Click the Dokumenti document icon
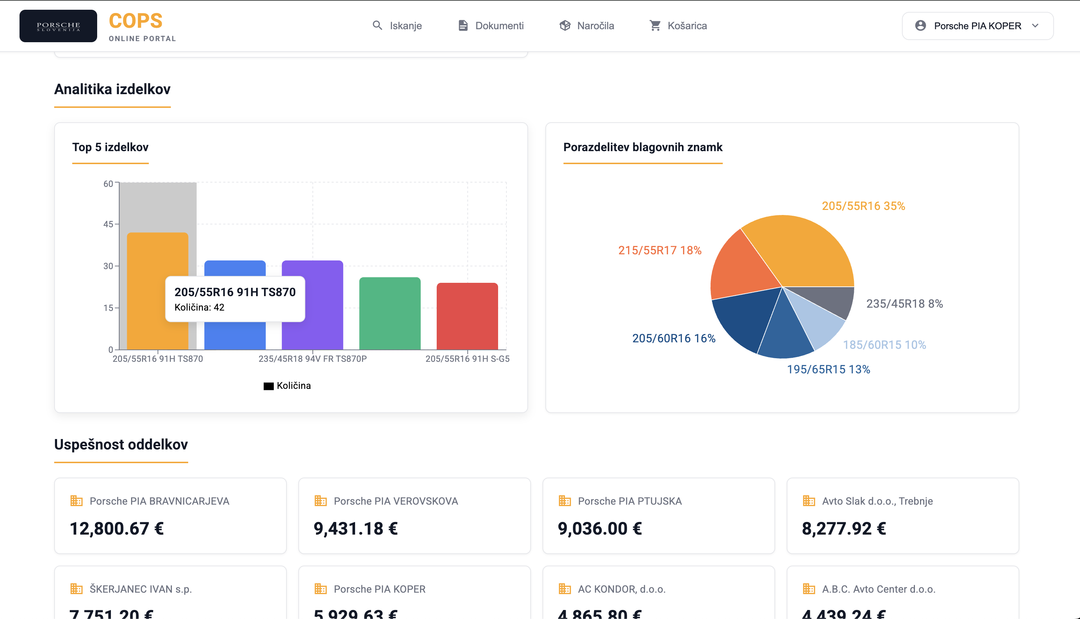This screenshot has width=1080, height=619. tap(463, 26)
